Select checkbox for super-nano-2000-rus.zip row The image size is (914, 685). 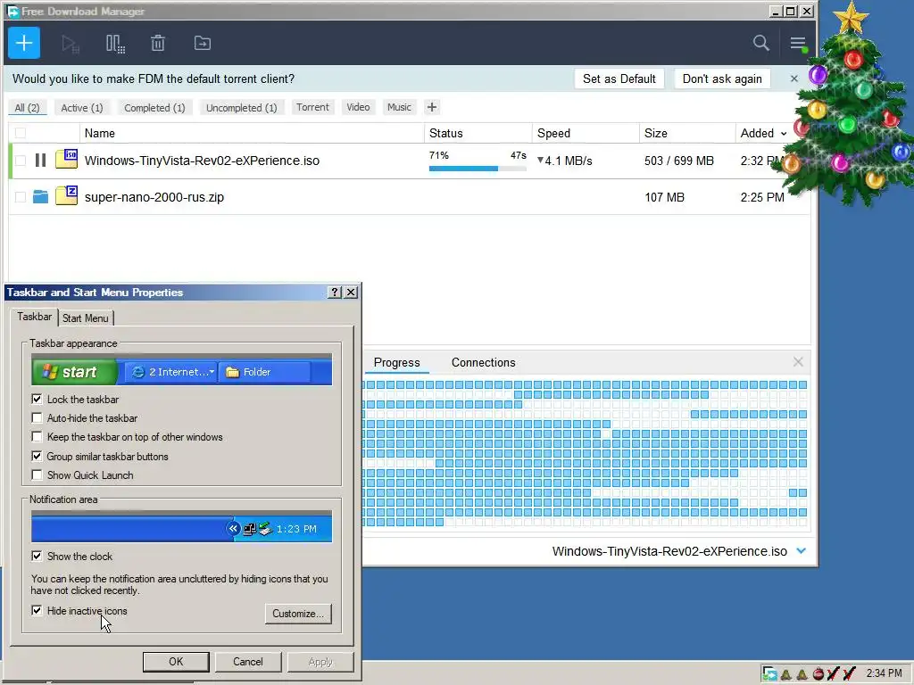[21, 197]
